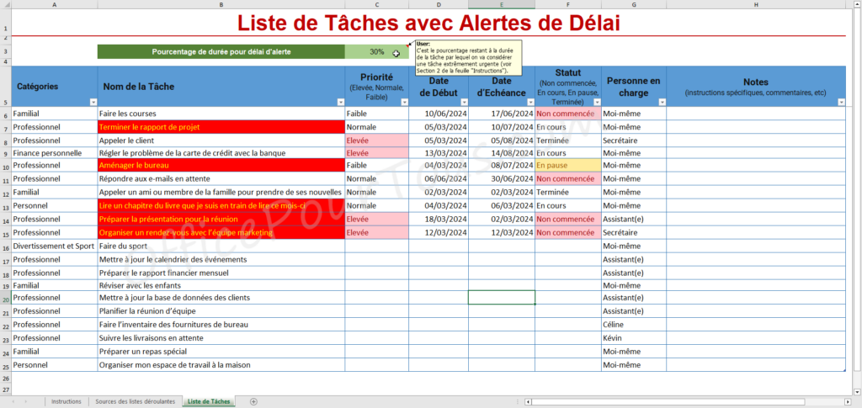Select column H header
The image size is (862, 408).
[756, 4]
